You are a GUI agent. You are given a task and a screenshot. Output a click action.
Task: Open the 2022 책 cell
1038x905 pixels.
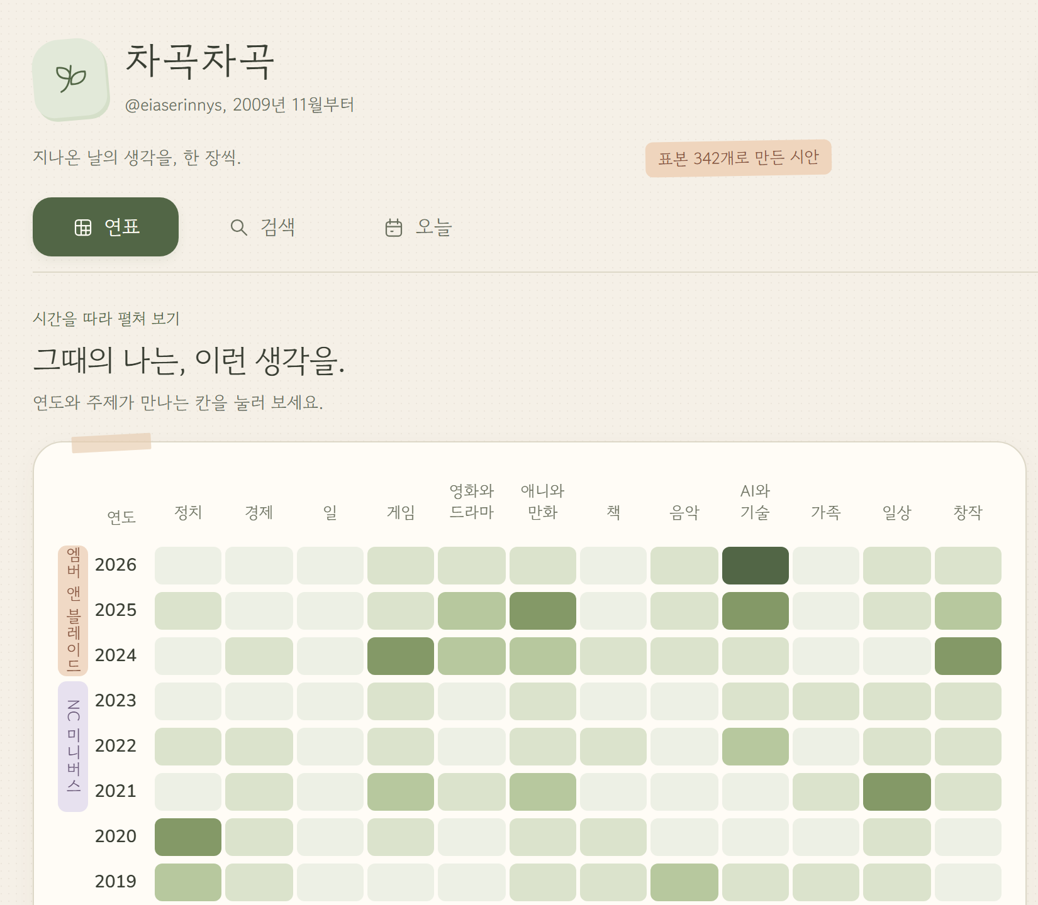point(613,747)
